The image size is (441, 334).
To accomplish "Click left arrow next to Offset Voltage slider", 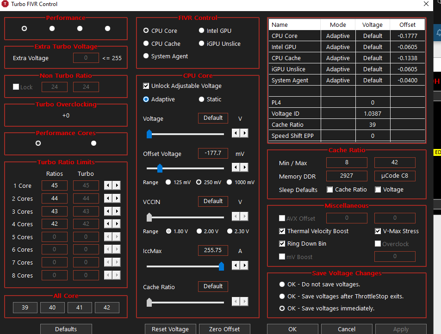I will coord(236,167).
